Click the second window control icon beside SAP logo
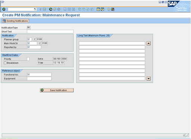The image size is (191, 139). [163, 2]
